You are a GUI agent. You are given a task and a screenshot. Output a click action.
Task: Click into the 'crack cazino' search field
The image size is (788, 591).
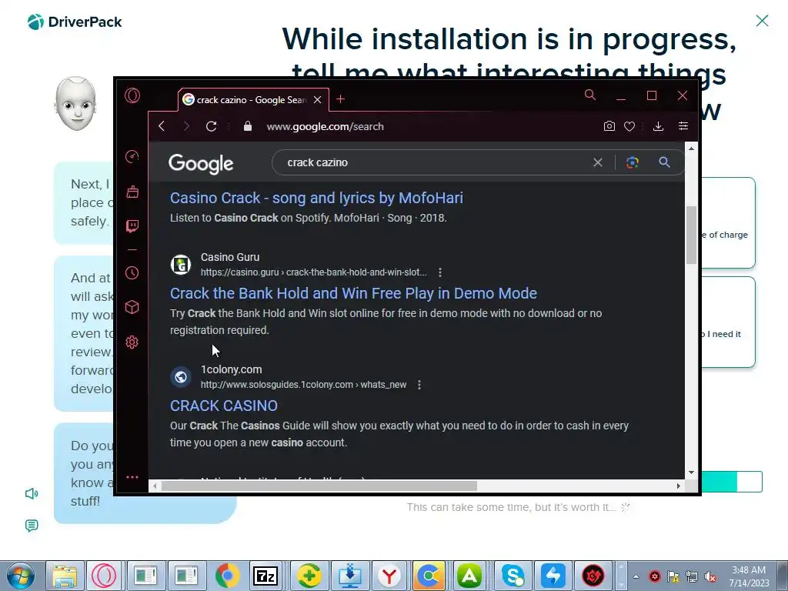[432, 163]
